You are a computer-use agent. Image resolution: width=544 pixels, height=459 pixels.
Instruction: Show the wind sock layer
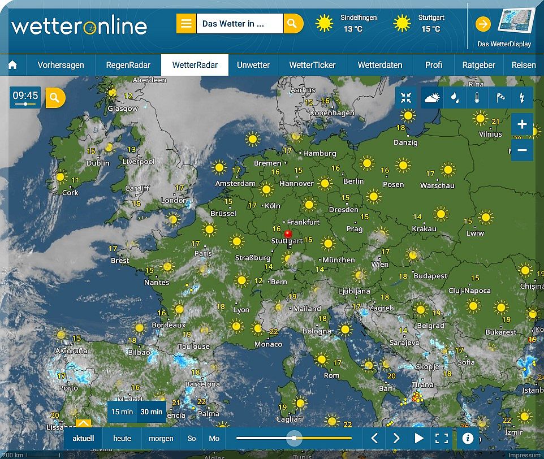499,98
